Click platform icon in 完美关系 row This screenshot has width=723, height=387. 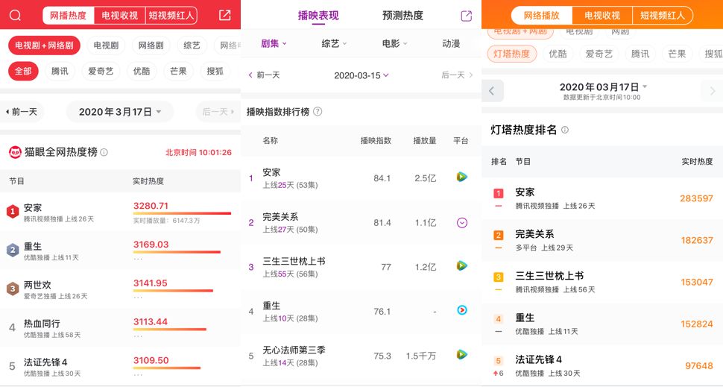click(x=462, y=223)
